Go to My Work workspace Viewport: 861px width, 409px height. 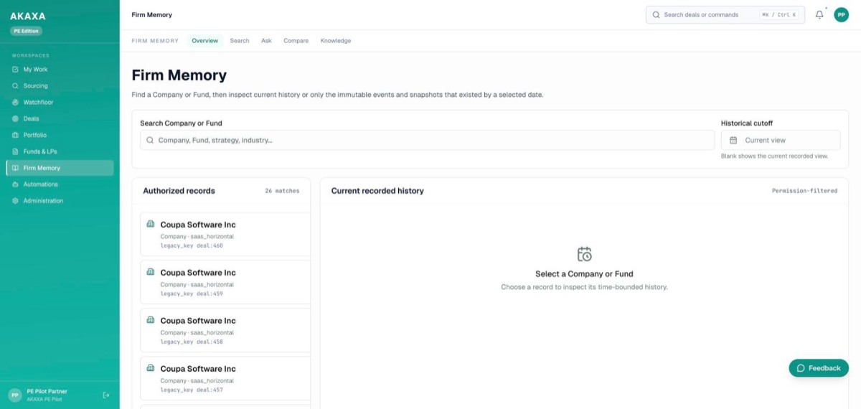(60, 70)
